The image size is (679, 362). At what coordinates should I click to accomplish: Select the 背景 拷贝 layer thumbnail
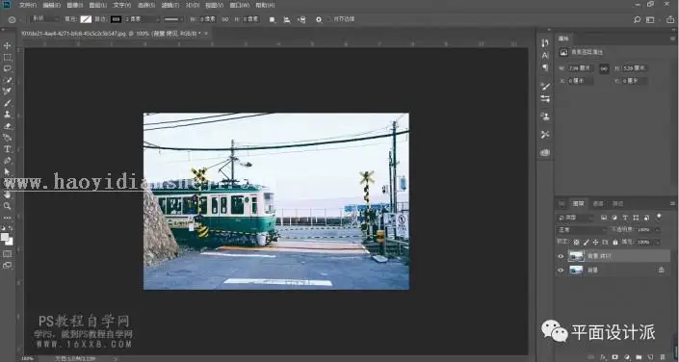(576, 256)
